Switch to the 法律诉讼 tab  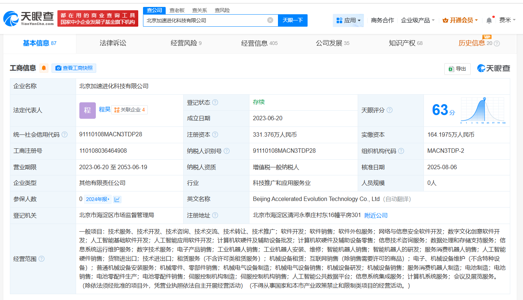(x=113, y=43)
